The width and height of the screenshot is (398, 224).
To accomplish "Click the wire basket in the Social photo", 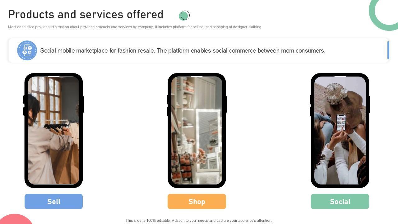I will tap(334, 93).
